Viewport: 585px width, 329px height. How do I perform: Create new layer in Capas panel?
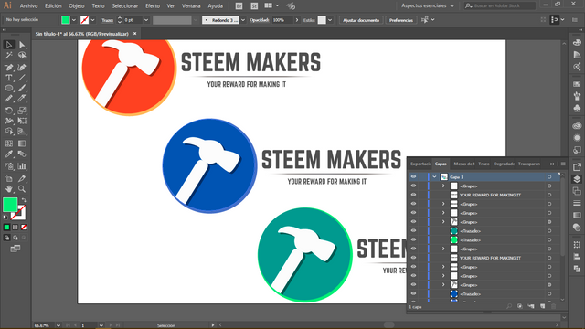click(x=542, y=307)
